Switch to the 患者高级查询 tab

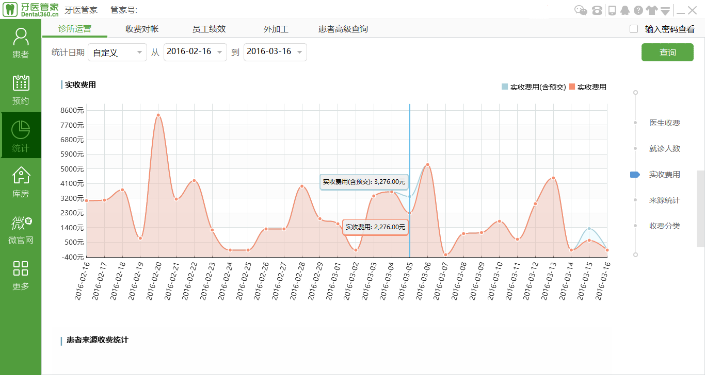(x=343, y=29)
